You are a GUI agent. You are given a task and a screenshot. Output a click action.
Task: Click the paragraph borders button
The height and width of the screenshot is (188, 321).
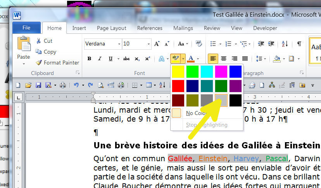[291, 59]
